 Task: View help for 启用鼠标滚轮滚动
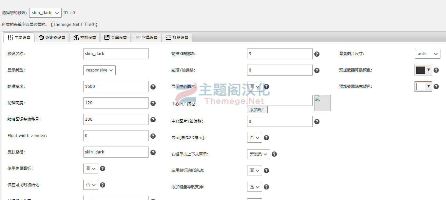point(266,170)
